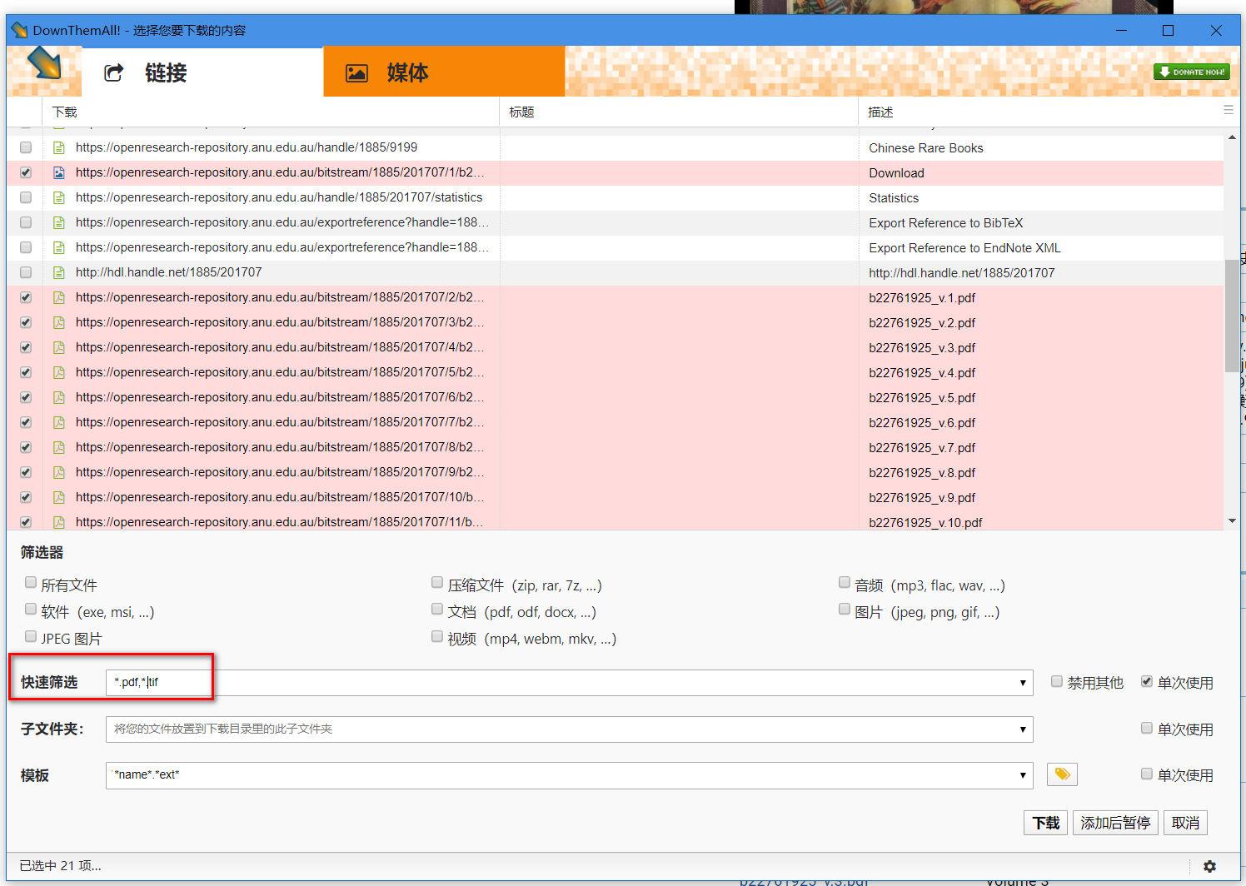Click the share icon on Links tab

[113, 72]
